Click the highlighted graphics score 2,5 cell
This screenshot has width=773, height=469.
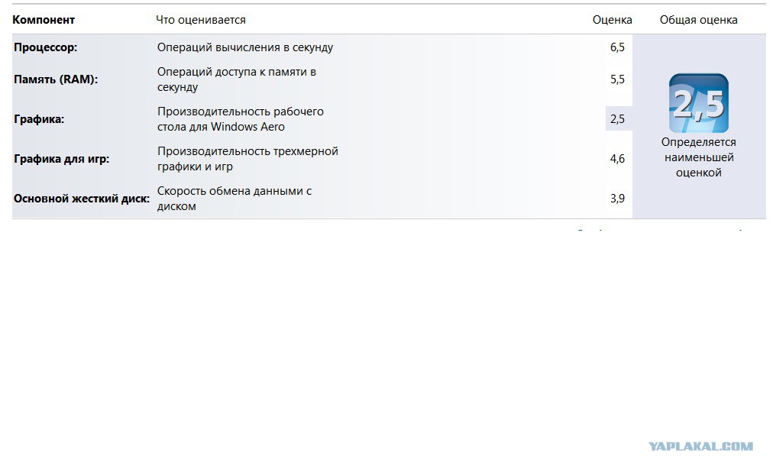pos(618,119)
